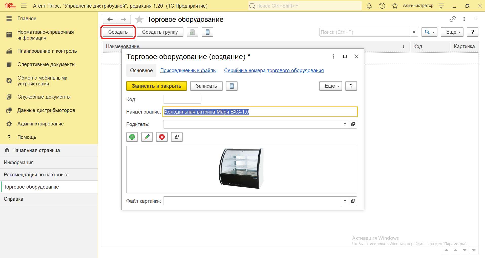Click the favorites star in title bar
This screenshot has height=258, width=485.
(395, 6)
